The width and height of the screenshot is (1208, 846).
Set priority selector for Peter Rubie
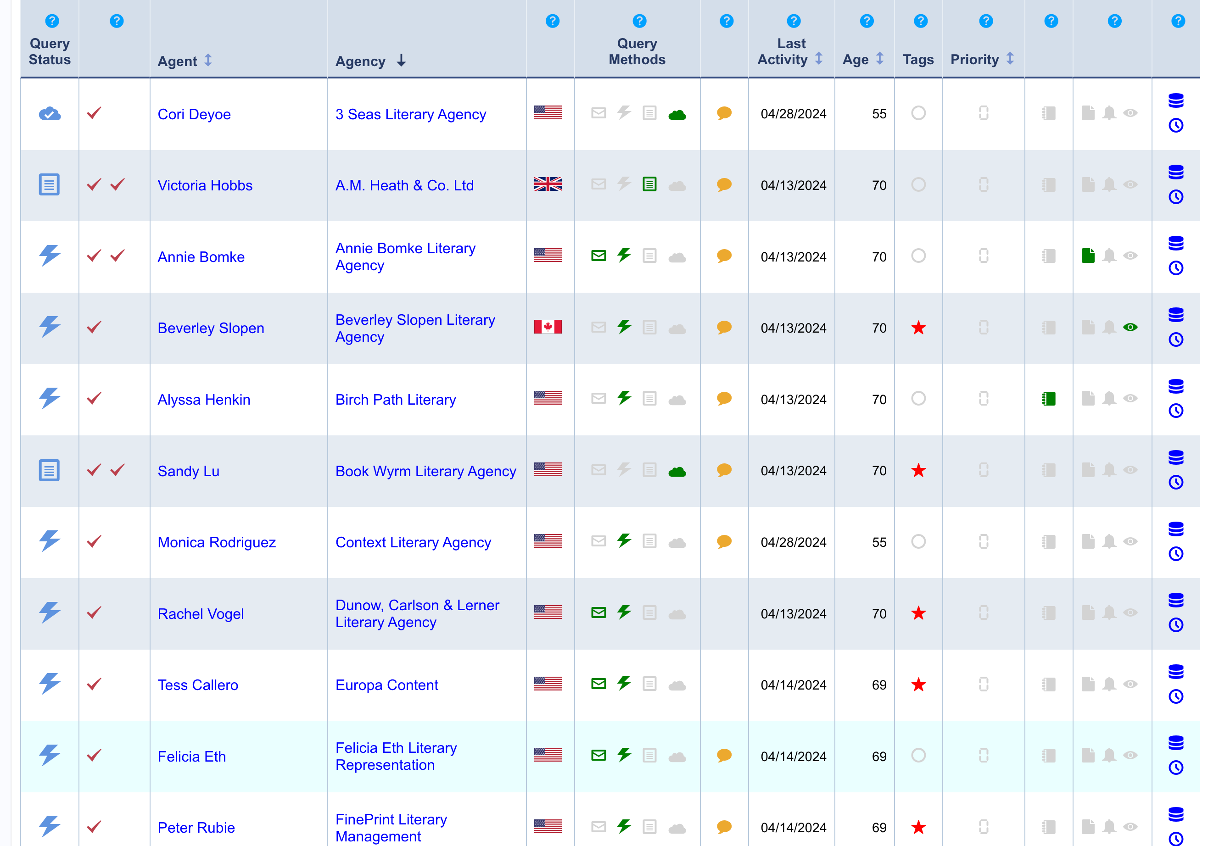point(984,827)
